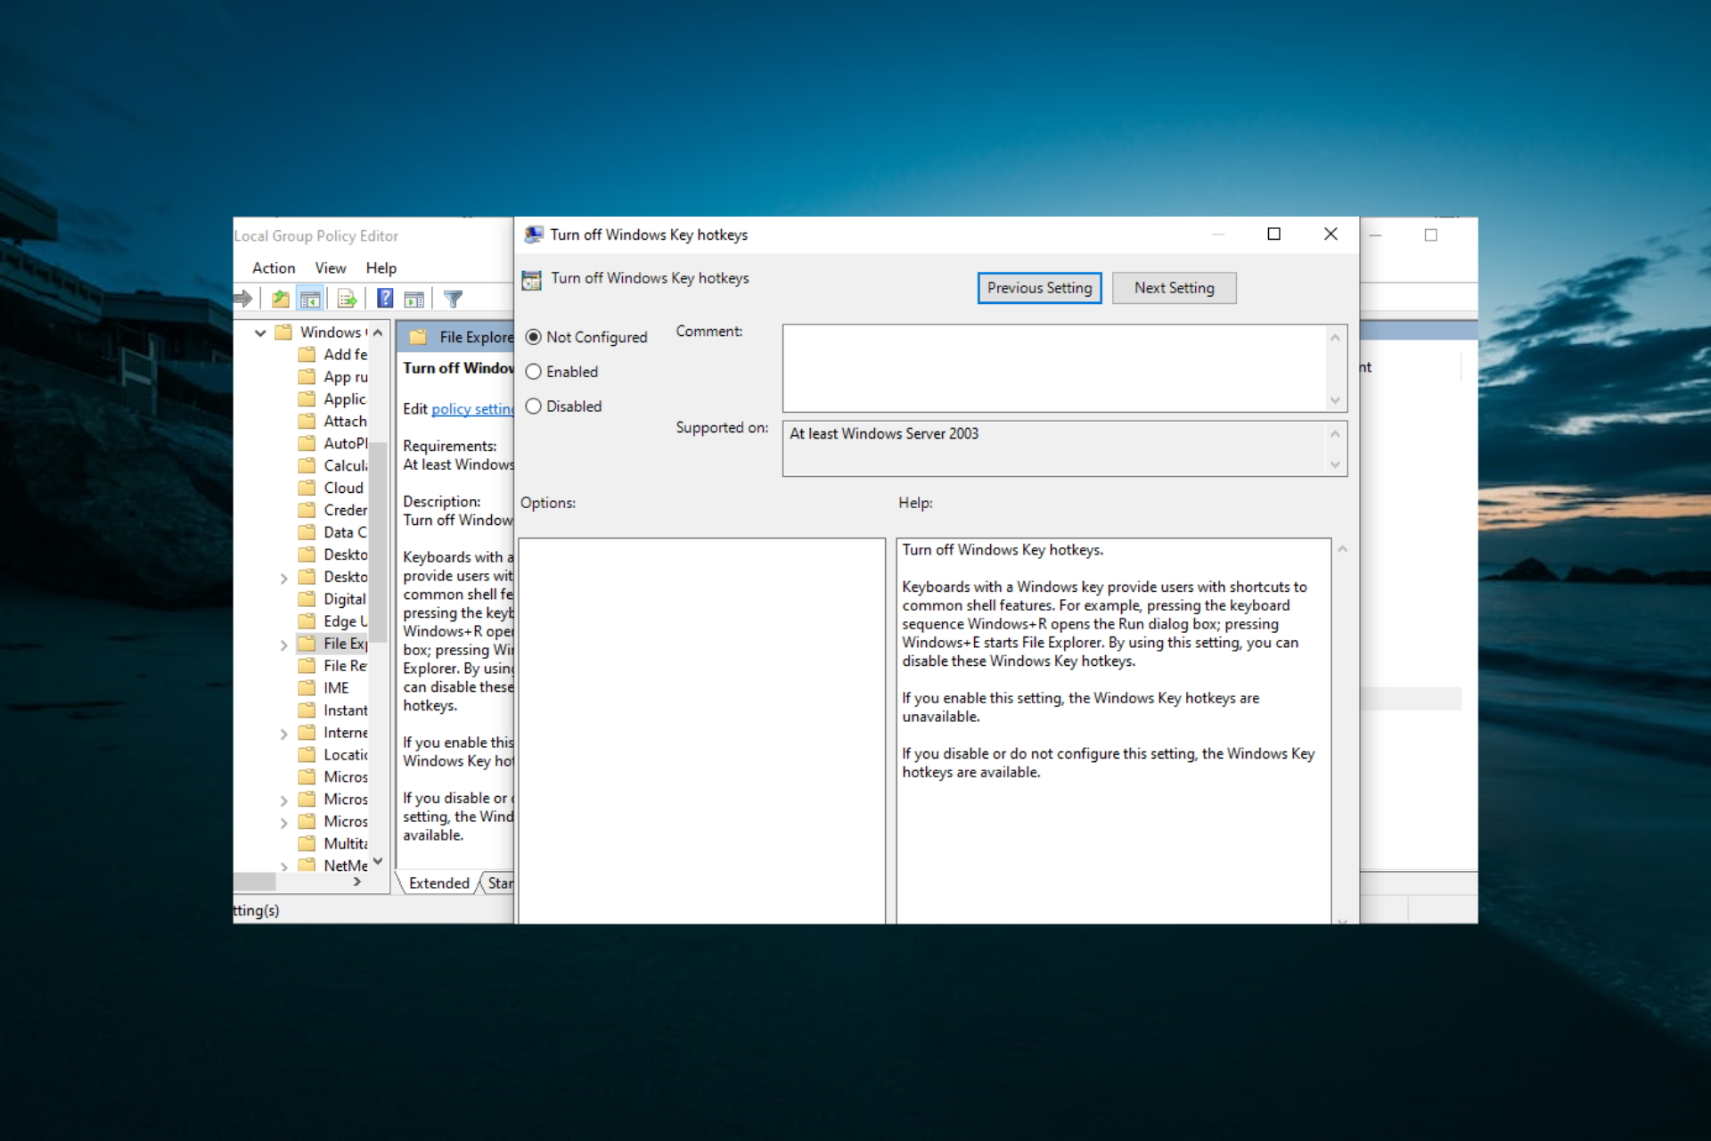This screenshot has height=1141, width=1711.
Task: Click the Show/Hide Console Tree icon
Action: point(311,298)
